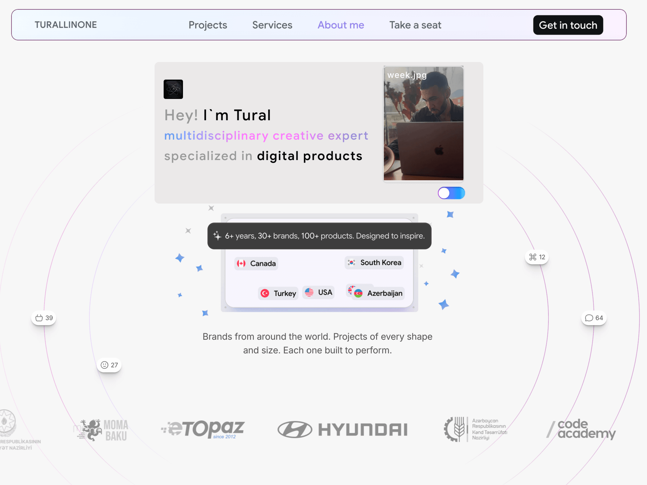Select the South Korea country tag
647x485 pixels.
pos(374,262)
